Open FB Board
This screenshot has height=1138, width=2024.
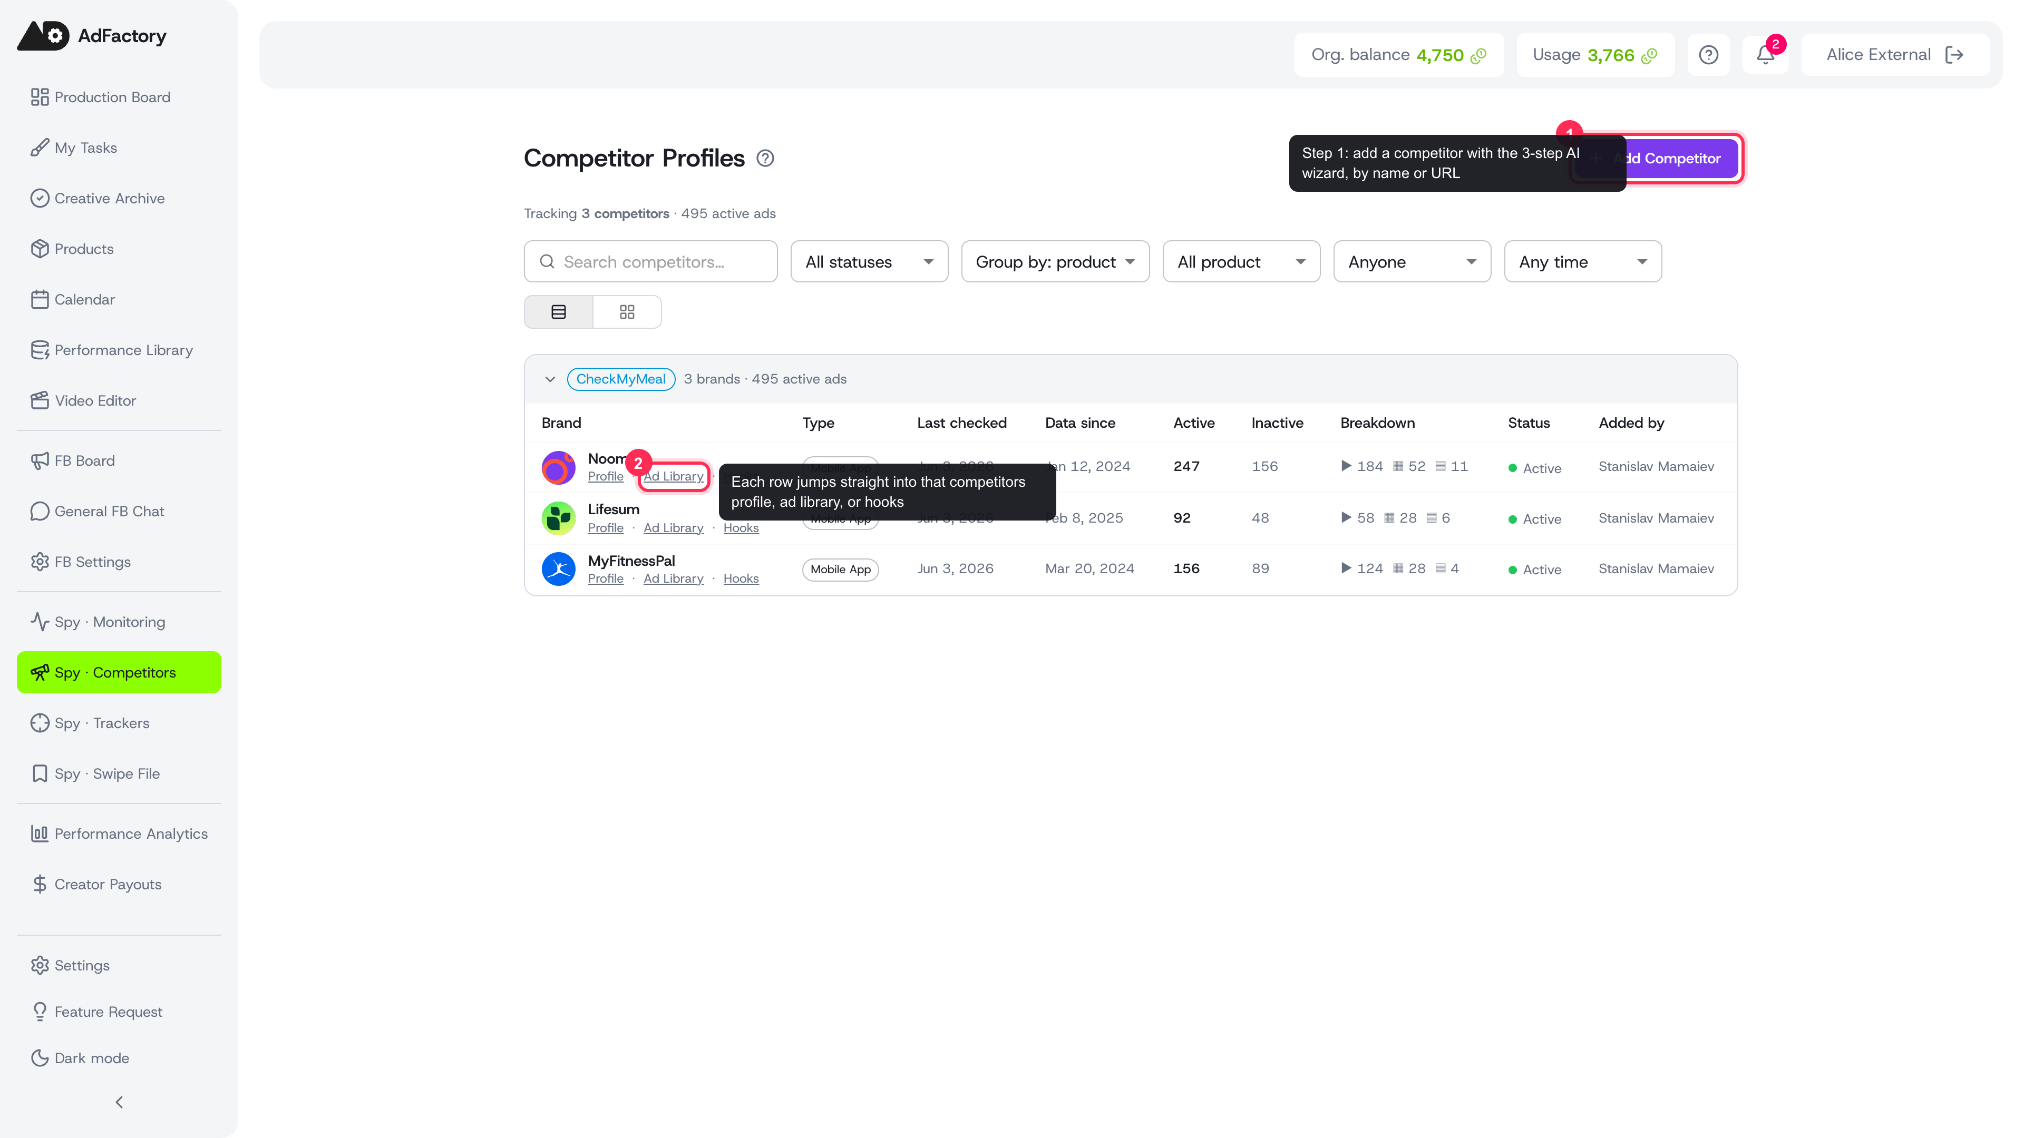(119, 461)
